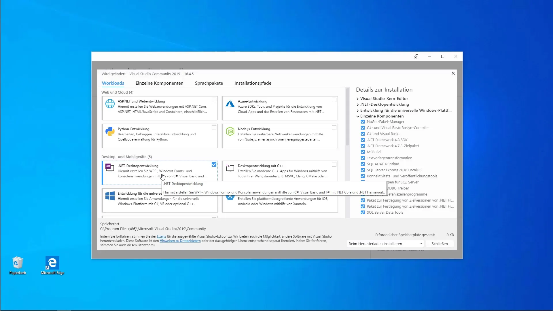Uncheck SQL Server Express 2016 LocalDB checkbox
The width and height of the screenshot is (553, 311).
(363, 170)
